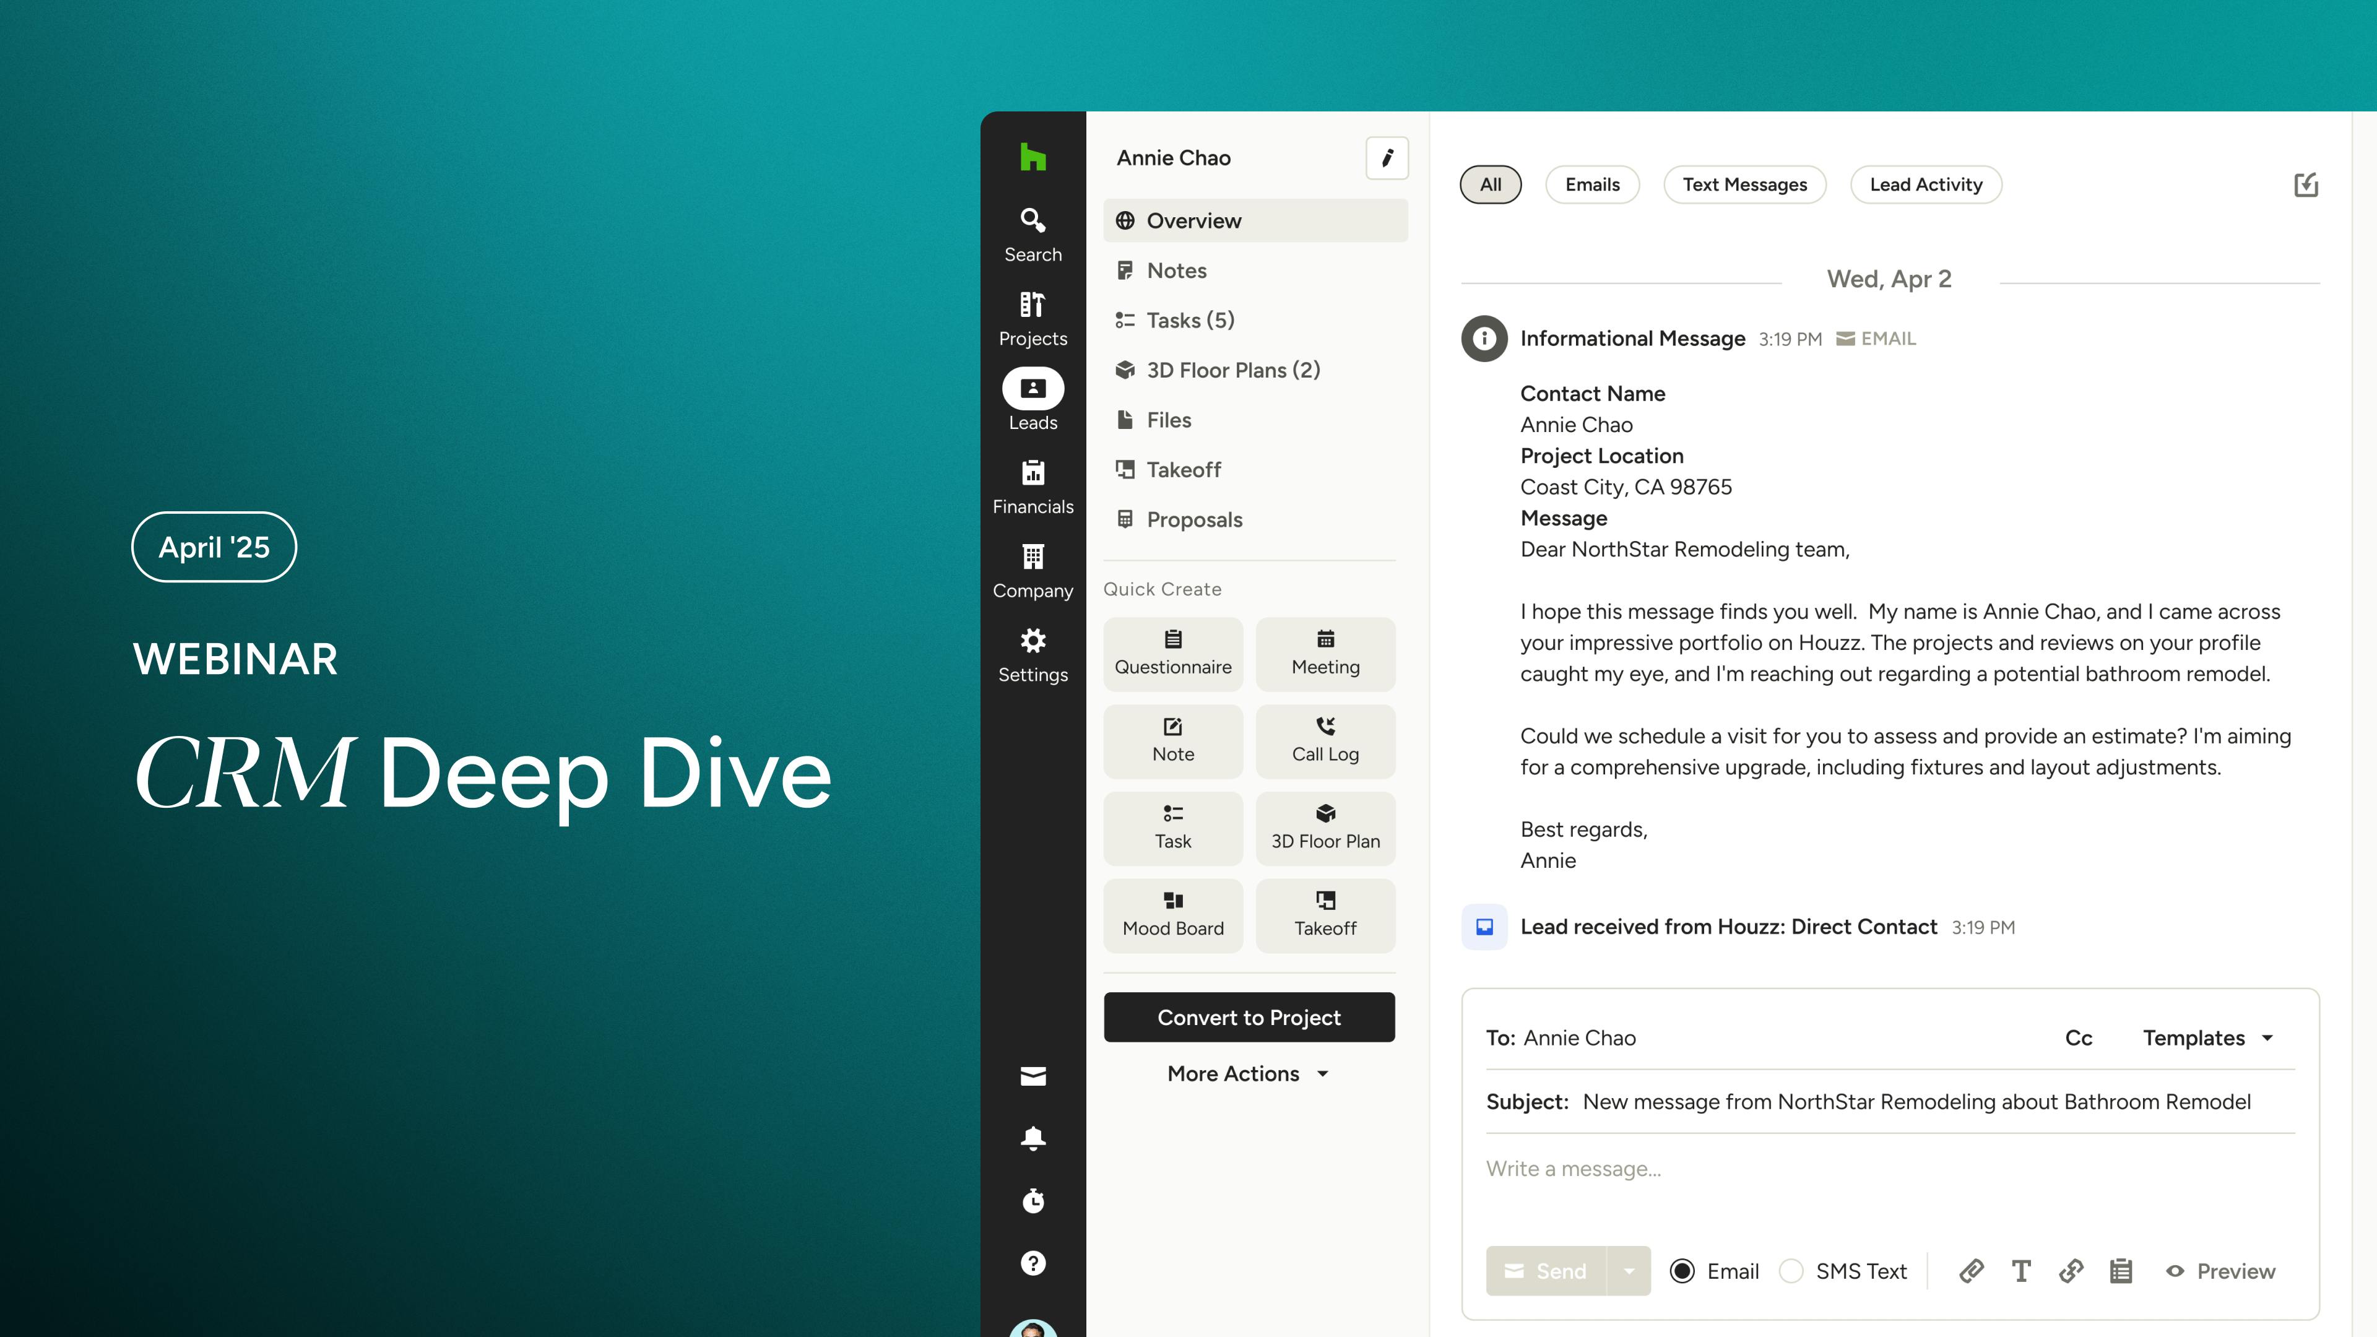
Task: Create a Task from Quick Create
Action: (x=1173, y=829)
